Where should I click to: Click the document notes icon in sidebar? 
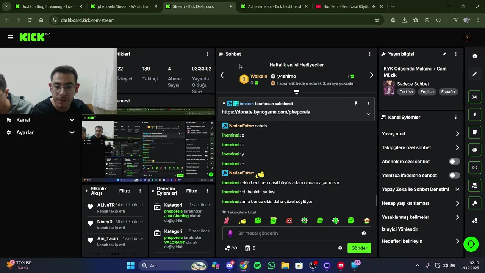click(475, 132)
